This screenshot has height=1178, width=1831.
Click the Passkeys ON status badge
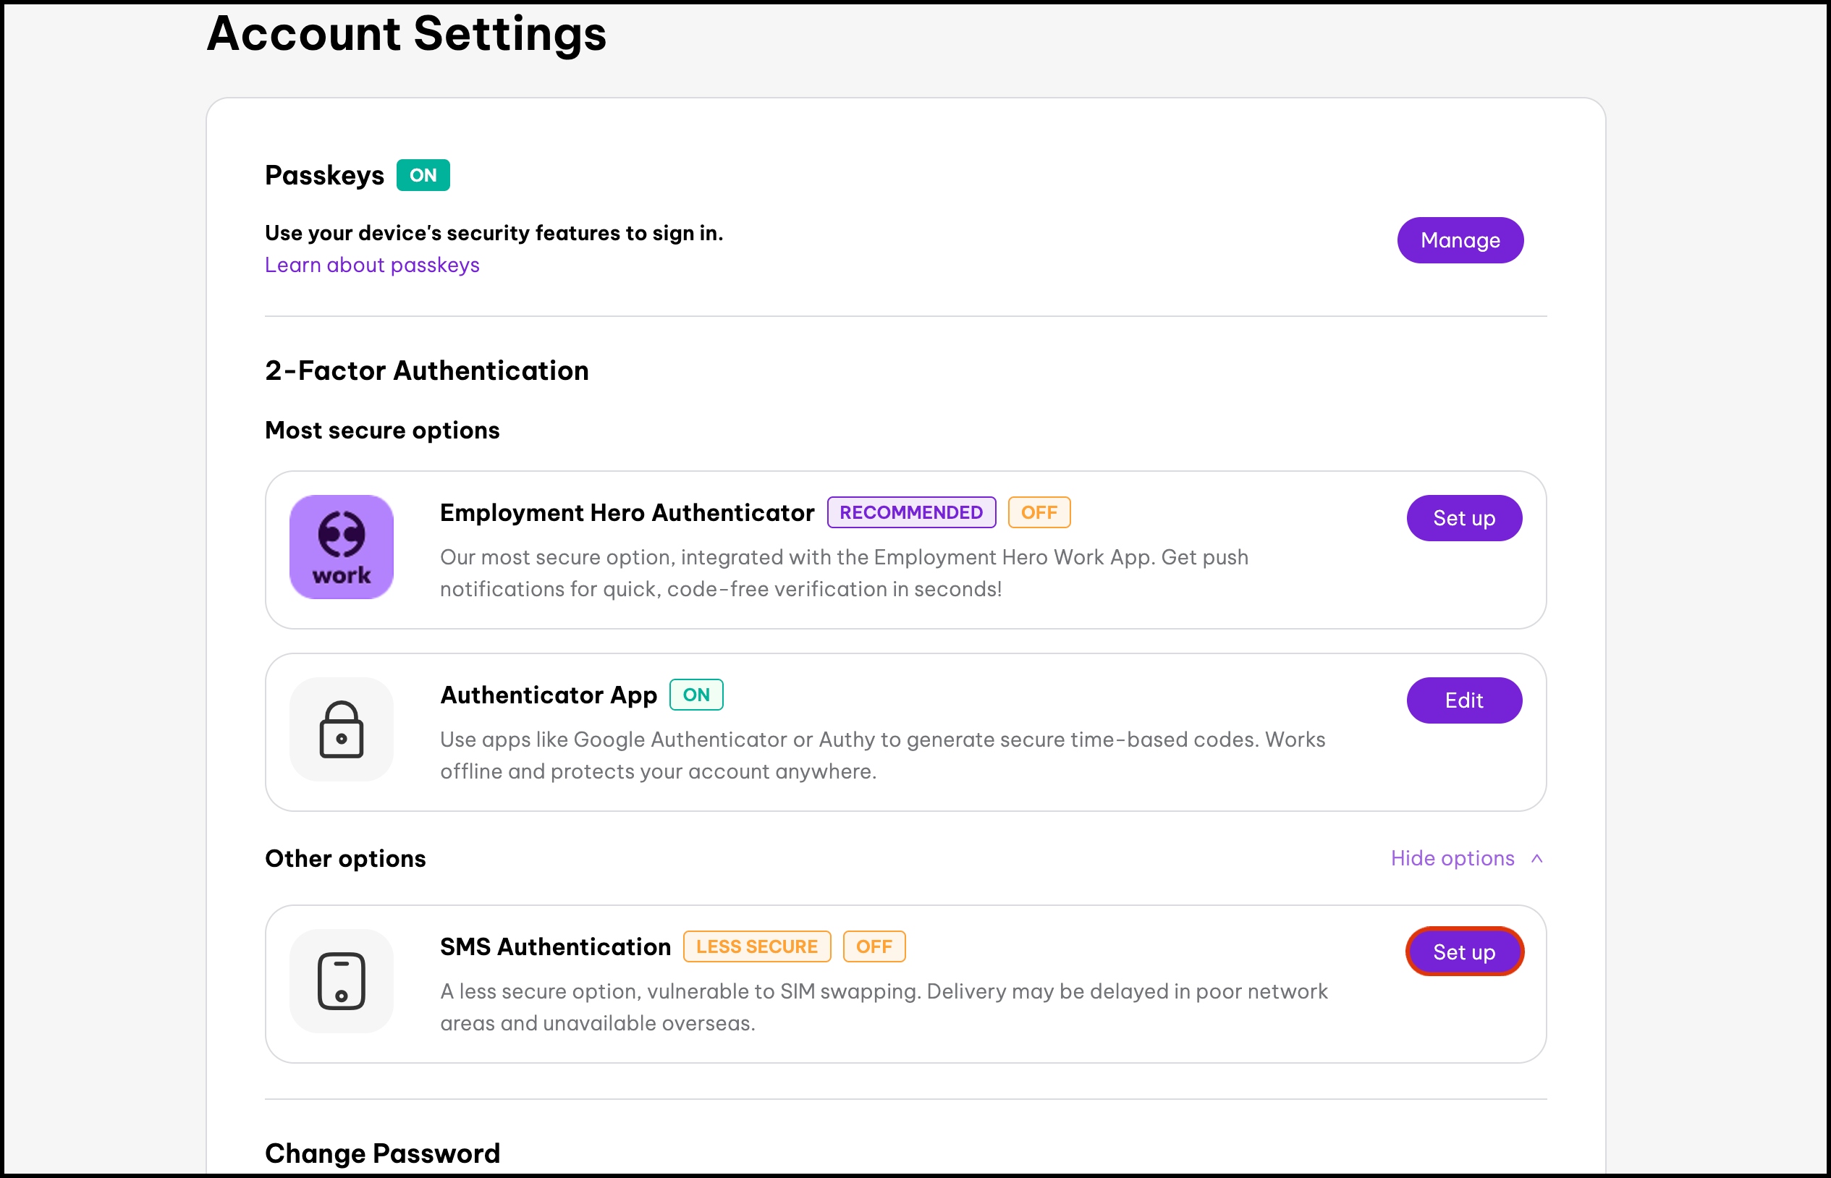423,175
